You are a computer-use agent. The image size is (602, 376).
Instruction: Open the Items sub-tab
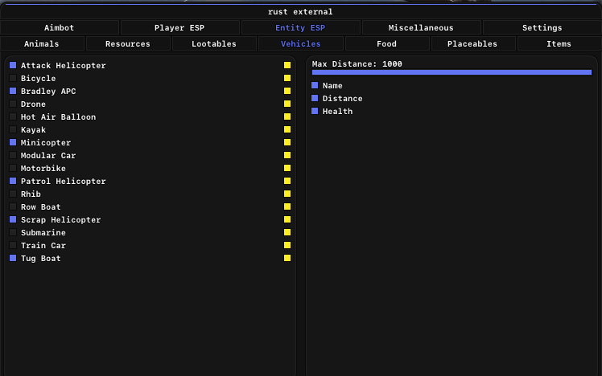[x=559, y=43]
